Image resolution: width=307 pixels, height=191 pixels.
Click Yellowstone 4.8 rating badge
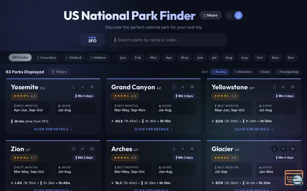[x=225, y=96]
